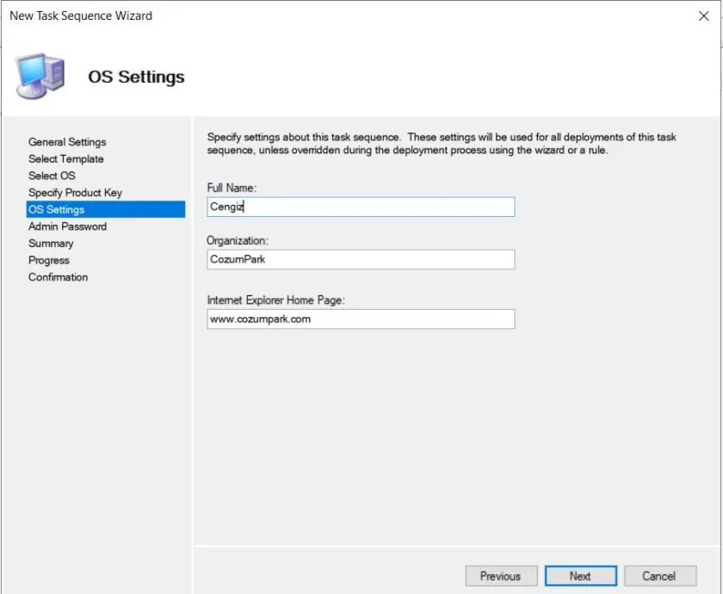Click the New Task Sequence Wizard title bar
This screenshot has height=594, width=723.
point(258,15)
